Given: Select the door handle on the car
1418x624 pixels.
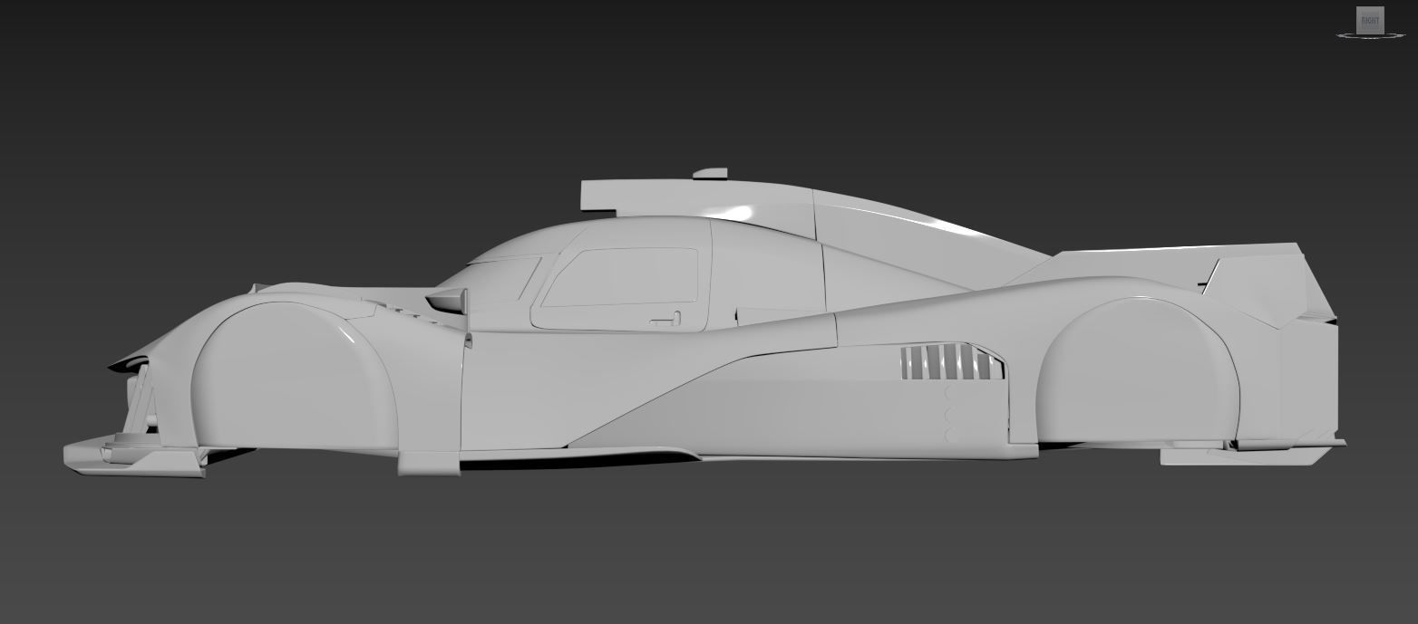Looking at the screenshot, I should point(665,318).
